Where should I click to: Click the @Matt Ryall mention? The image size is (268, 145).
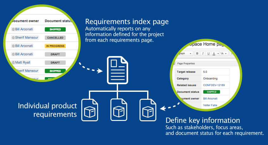click(x=22, y=63)
